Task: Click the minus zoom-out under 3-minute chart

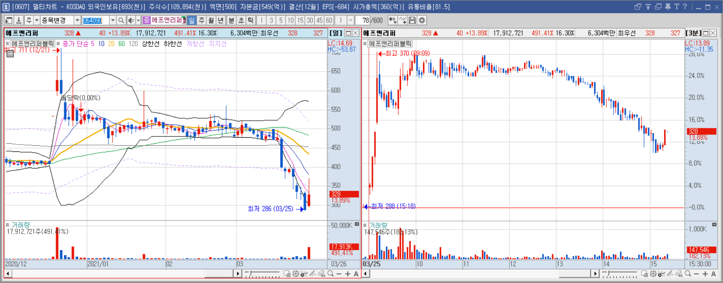Action: tap(696, 274)
